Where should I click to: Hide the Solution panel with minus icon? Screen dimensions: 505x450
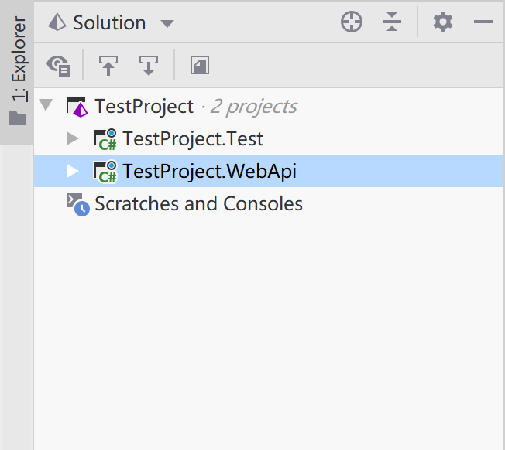[x=483, y=22]
